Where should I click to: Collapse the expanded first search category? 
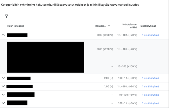pyautogui.click(x=3, y=35)
